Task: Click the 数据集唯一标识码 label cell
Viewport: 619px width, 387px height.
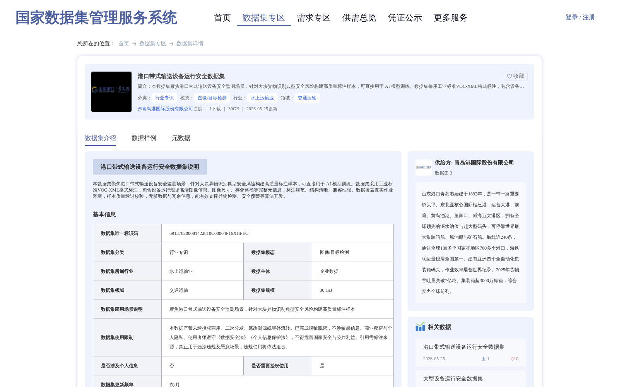Action: 127,233
